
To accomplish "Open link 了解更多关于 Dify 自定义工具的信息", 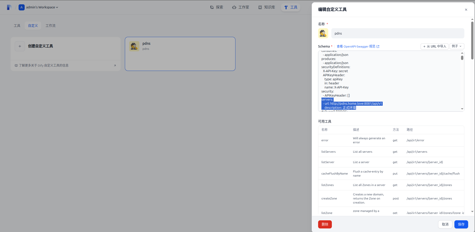I will (x=43, y=65).
